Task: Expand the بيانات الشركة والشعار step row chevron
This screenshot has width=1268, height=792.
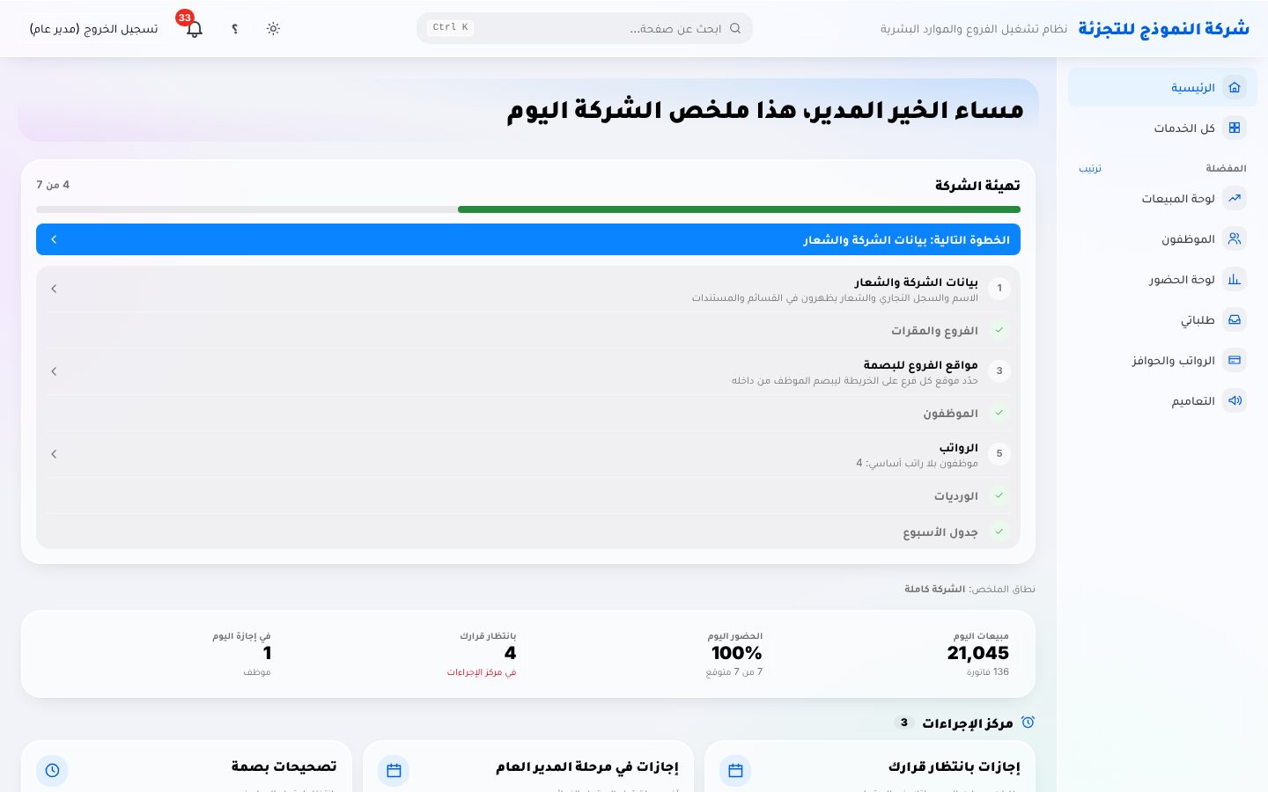Action: coord(54,289)
